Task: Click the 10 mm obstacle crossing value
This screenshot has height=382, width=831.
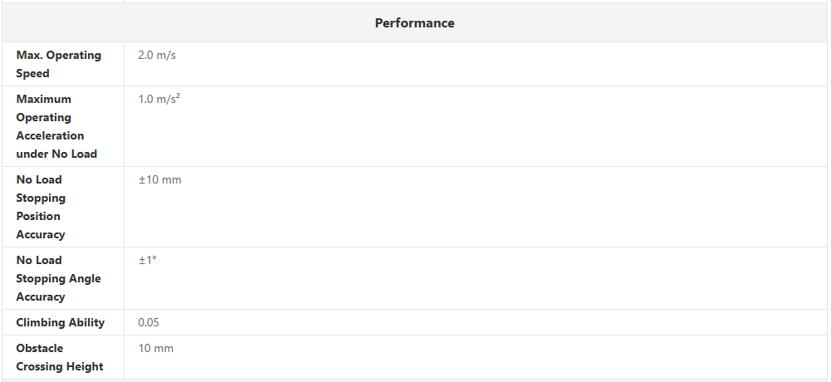Action: point(156,348)
